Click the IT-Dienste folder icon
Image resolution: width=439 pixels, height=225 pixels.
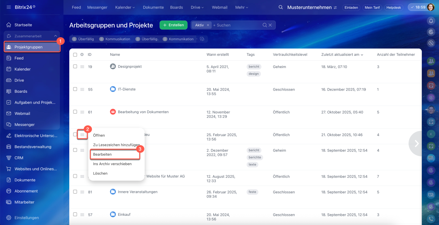pyautogui.click(x=113, y=89)
